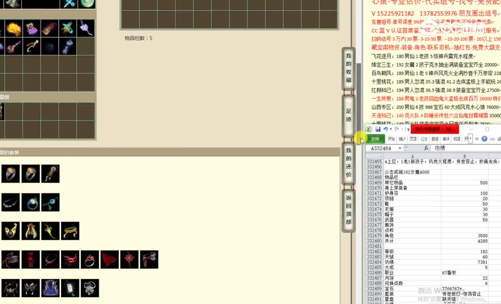
Task: Select the 共计 total 4280 cell
Action: [465, 241]
